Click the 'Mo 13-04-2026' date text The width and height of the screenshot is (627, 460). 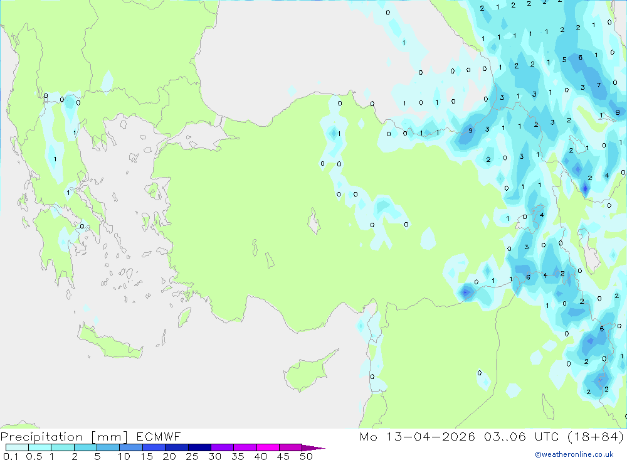tap(418, 437)
